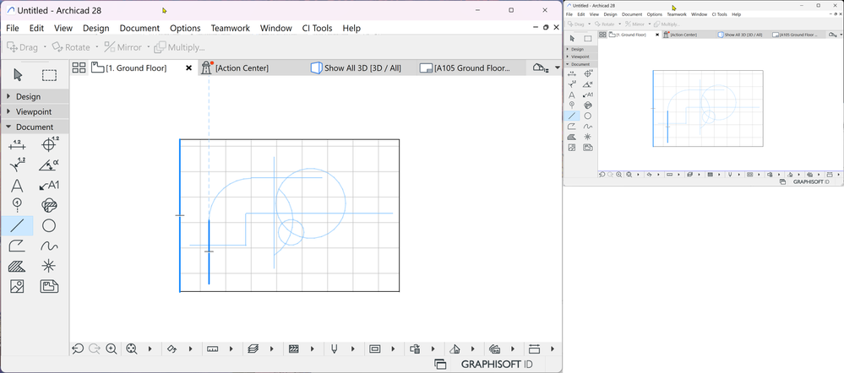844x373 pixels.
Task: Open the Drag dropdown arrow
Action: [45, 47]
